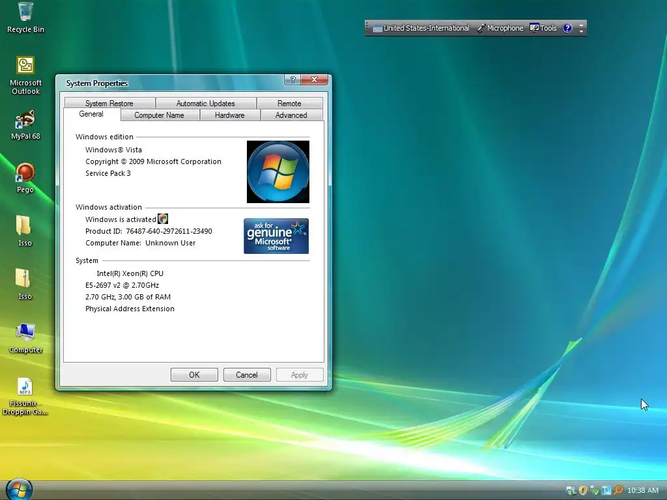Click the Service Pack 3 text

pos(108,173)
